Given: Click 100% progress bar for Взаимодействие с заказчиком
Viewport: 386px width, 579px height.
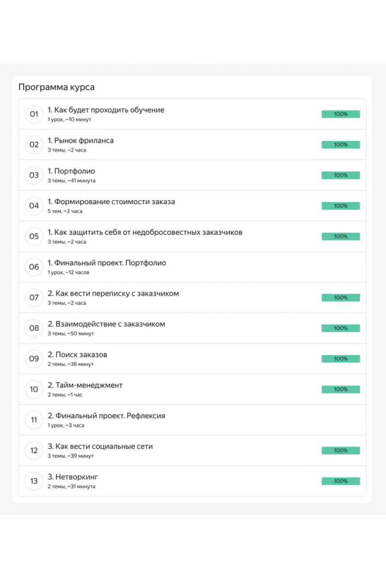Looking at the screenshot, I should coord(341,328).
